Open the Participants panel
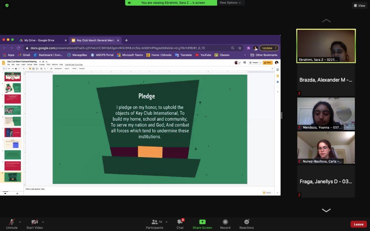This screenshot has width=370, height=231. tap(155, 224)
